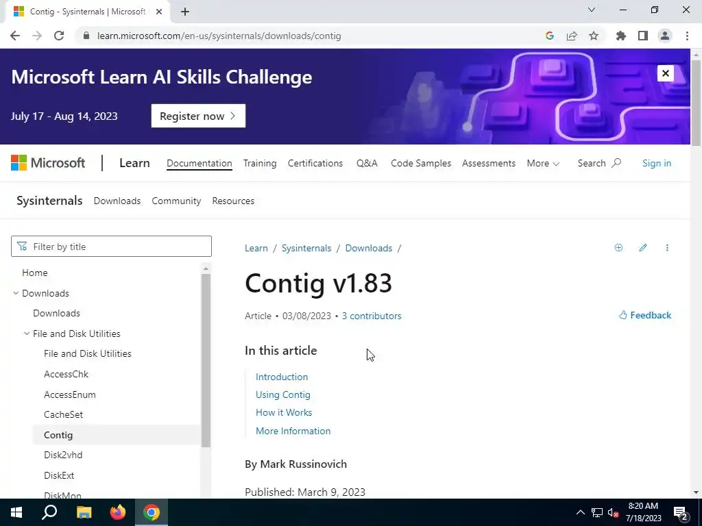Click the sidebar tree scrollbar
The height and width of the screenshot is (526, 702).
(x=206, y=360)
